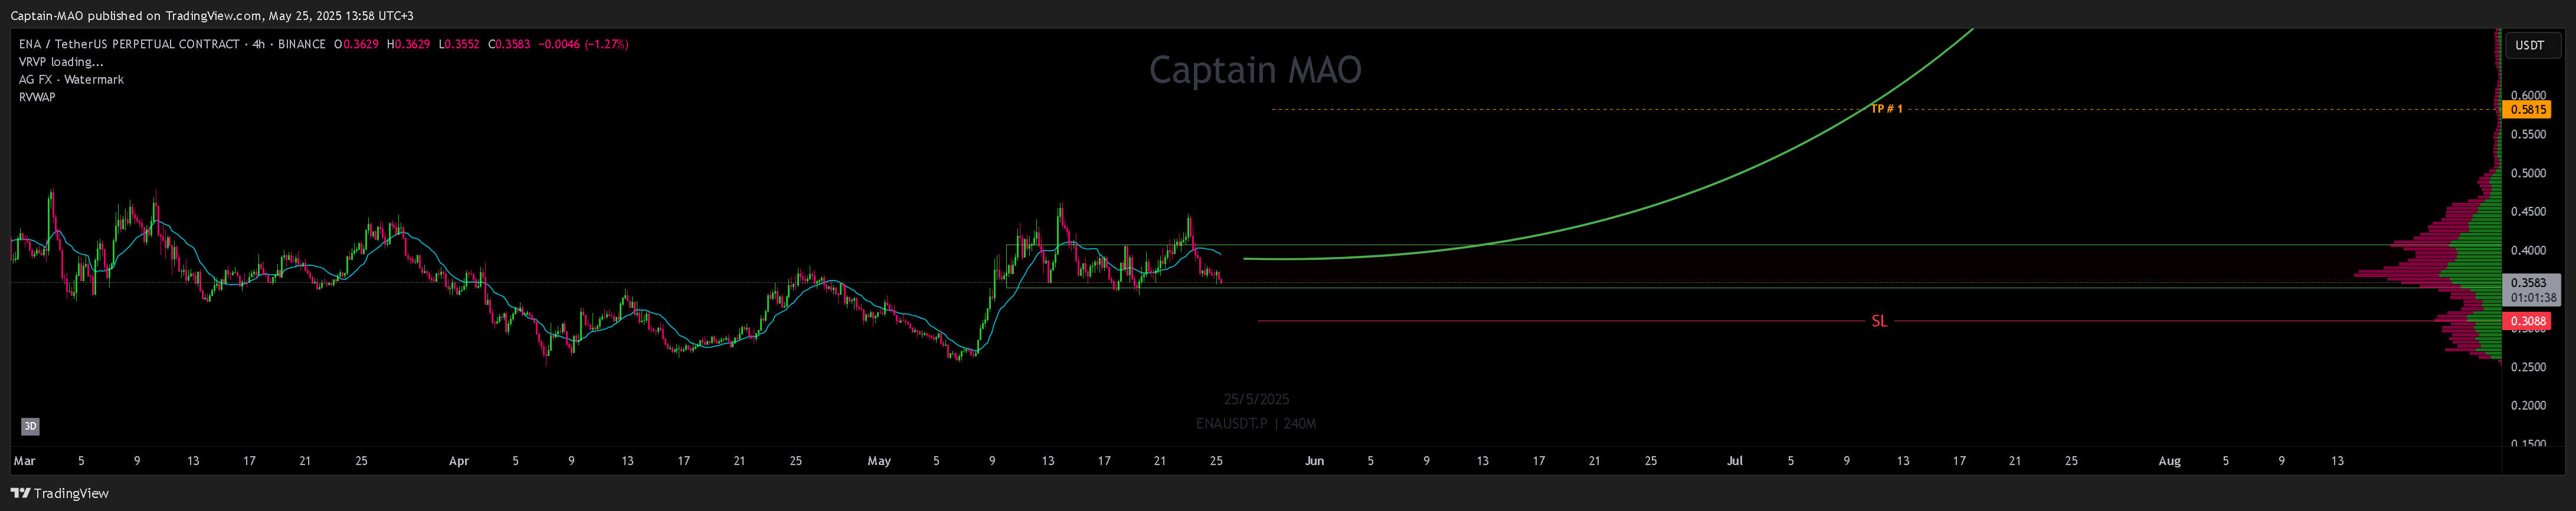Click the 0.6000 price scale label
This screenshot has width=2576, height=511.
[x=2528, y=96]
